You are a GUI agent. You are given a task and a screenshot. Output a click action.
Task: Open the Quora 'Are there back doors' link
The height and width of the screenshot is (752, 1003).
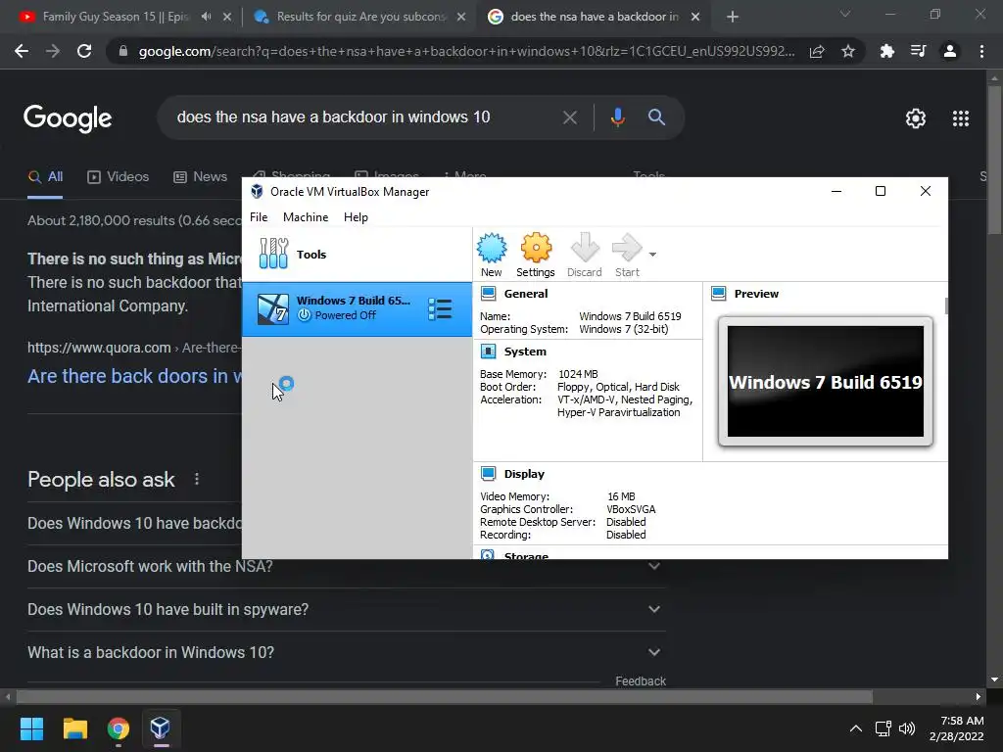tap(134, 376)
